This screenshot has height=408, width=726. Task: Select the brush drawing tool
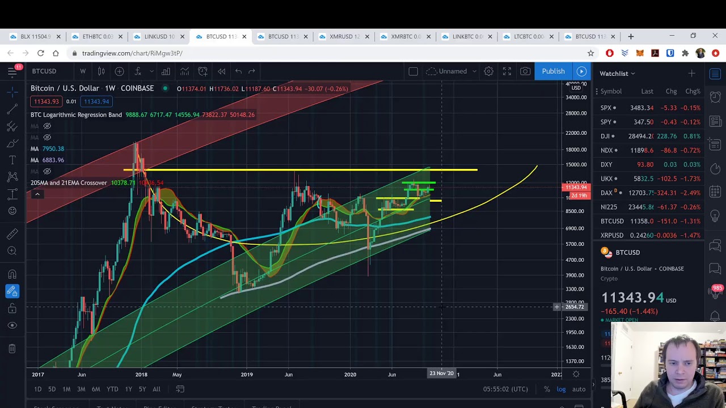12,143
